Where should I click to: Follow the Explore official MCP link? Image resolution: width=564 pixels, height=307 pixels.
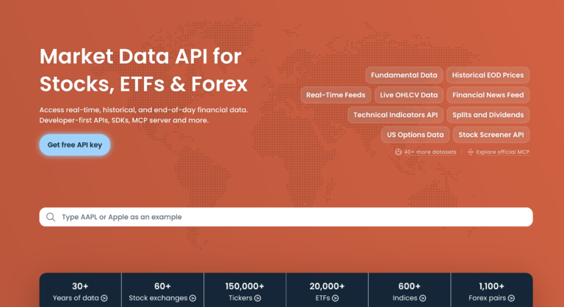click(x=502, y=152)
